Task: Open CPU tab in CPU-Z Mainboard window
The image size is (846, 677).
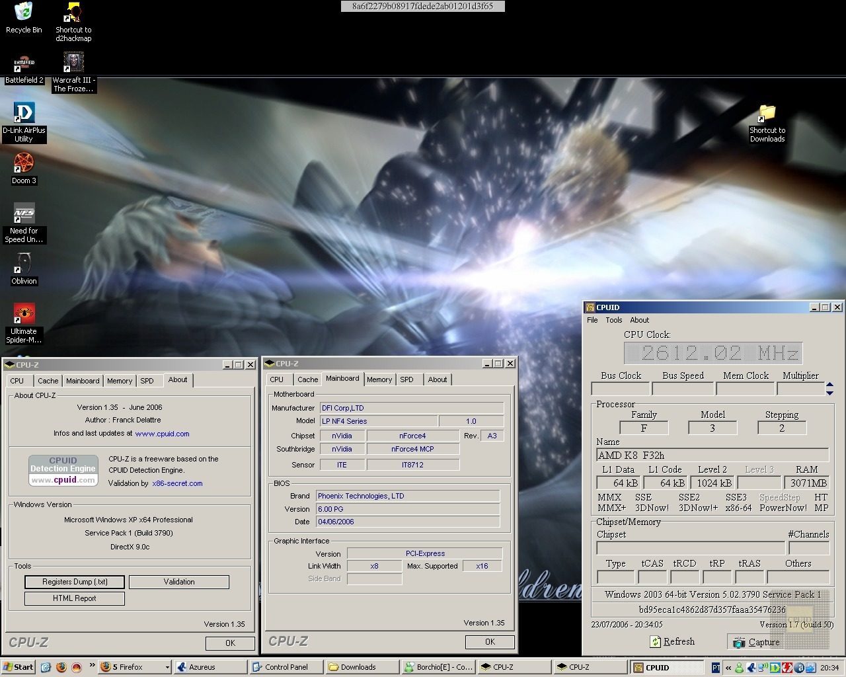Action: click(277, 379)
